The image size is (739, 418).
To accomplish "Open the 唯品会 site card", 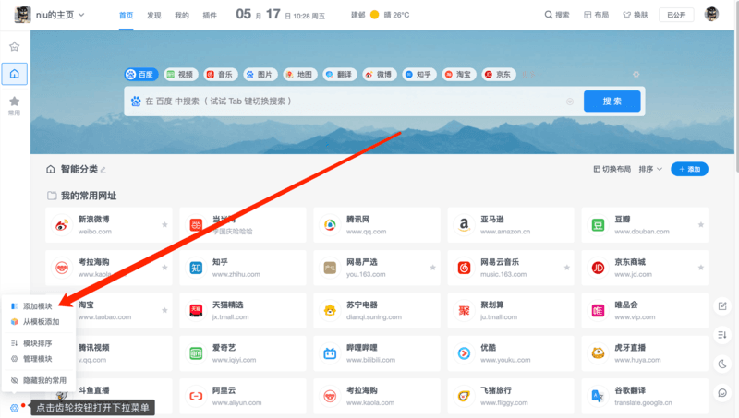I will click(x=645, y=311).
